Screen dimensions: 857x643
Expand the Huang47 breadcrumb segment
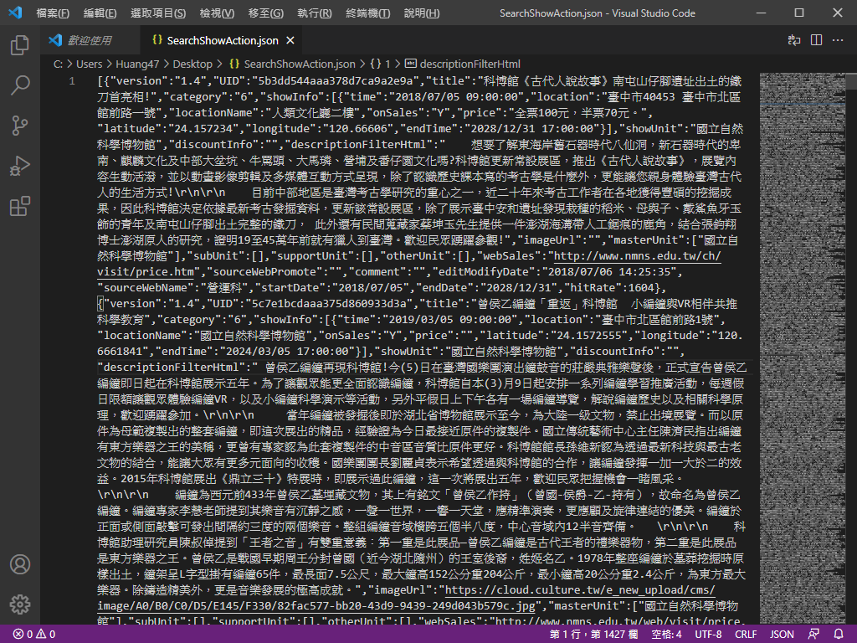137,64
